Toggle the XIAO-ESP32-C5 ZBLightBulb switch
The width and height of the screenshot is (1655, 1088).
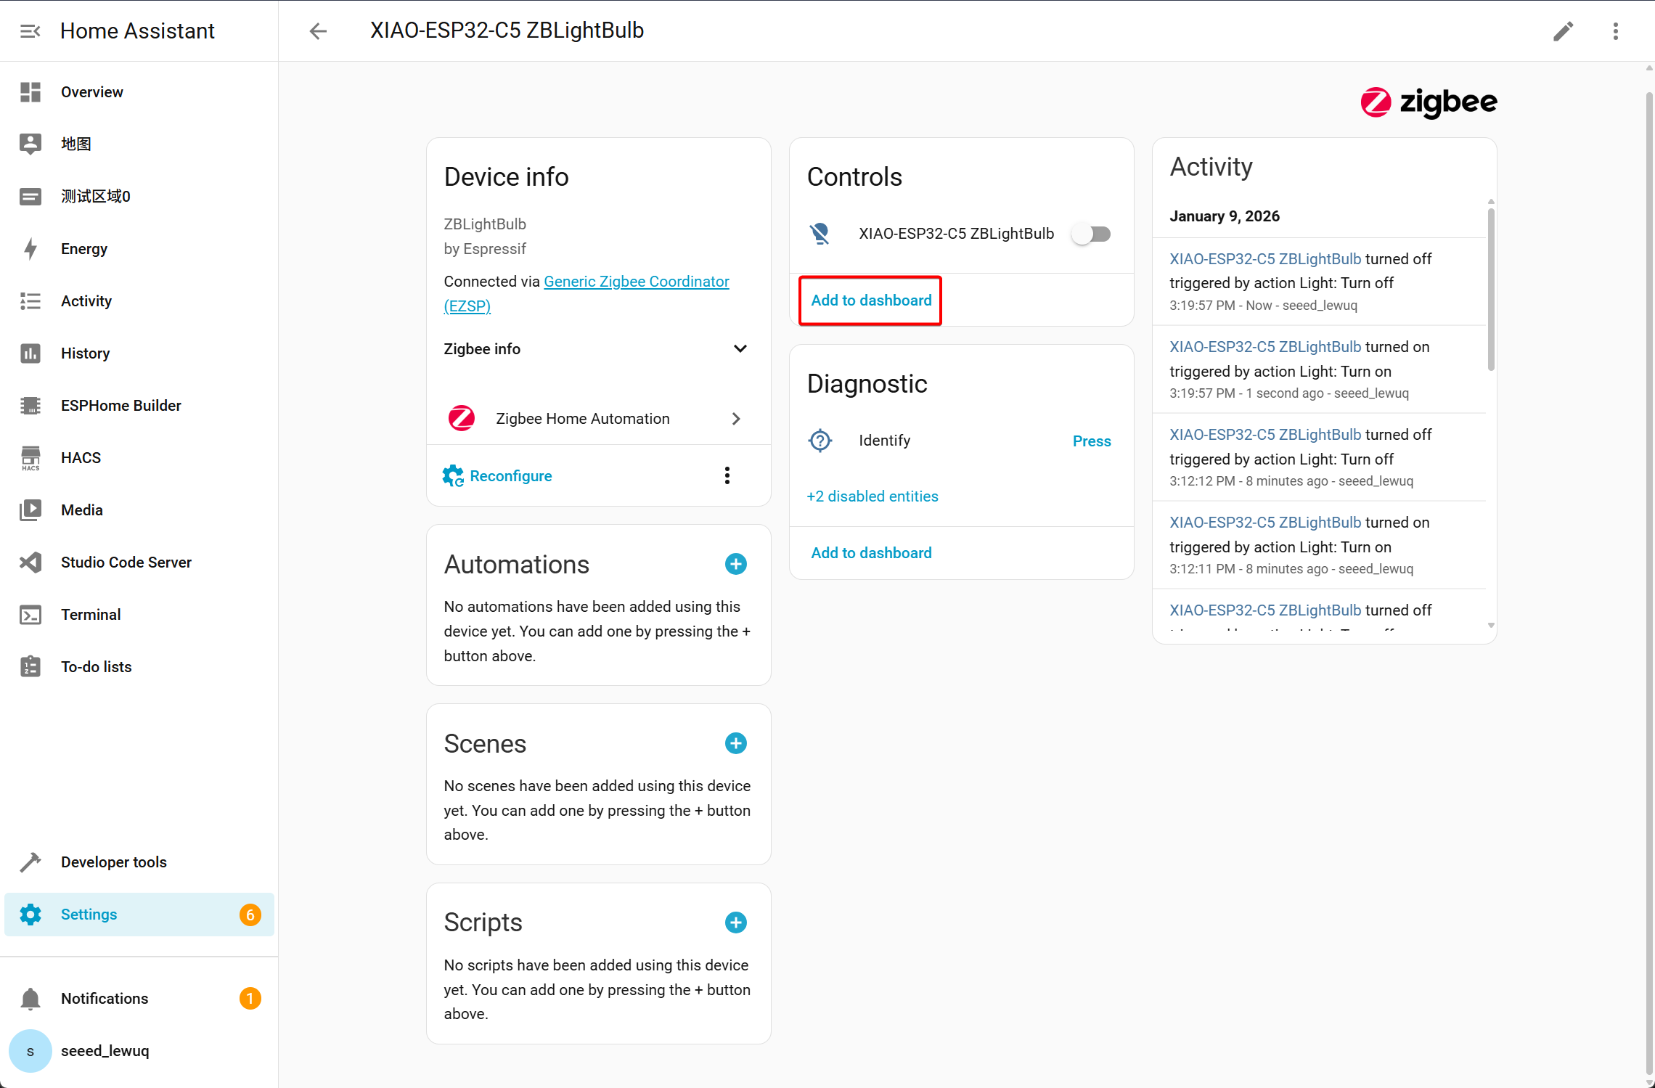pos(1092,234)
